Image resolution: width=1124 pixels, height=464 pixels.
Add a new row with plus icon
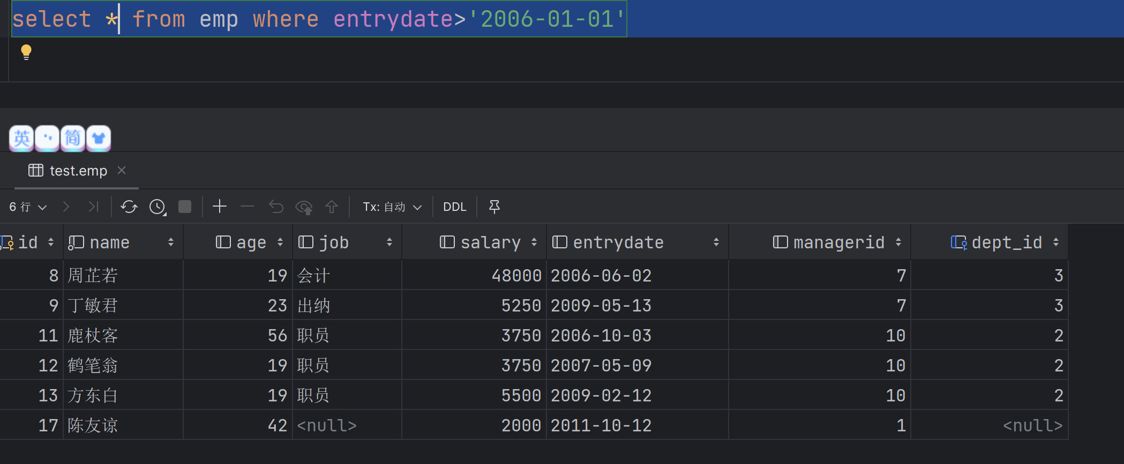[x=220, y=206]
